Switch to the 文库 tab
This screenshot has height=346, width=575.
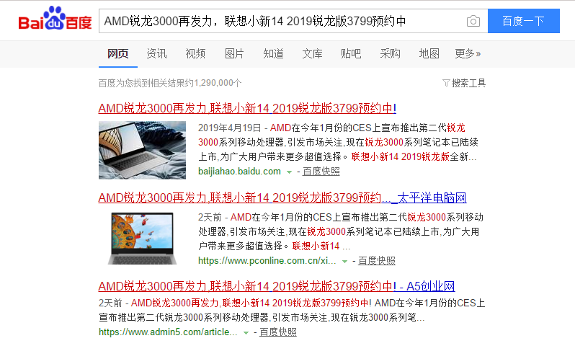pos(312,54)
